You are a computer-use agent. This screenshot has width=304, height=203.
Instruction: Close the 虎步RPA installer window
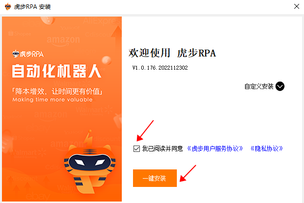pos(296,6)
